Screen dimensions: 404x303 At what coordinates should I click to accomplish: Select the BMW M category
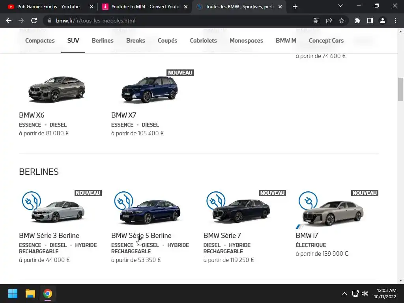pyautogui.click(x=286, y=41)
